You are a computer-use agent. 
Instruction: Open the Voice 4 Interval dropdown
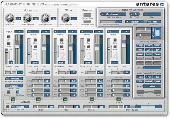pyautogui.click(x=113, y=32)
